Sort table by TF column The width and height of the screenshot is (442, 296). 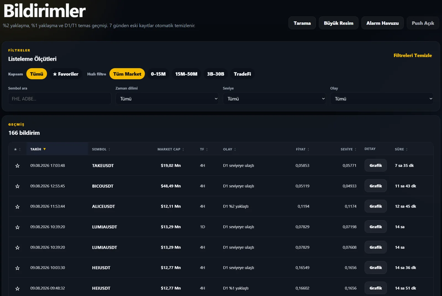(204, 149)
